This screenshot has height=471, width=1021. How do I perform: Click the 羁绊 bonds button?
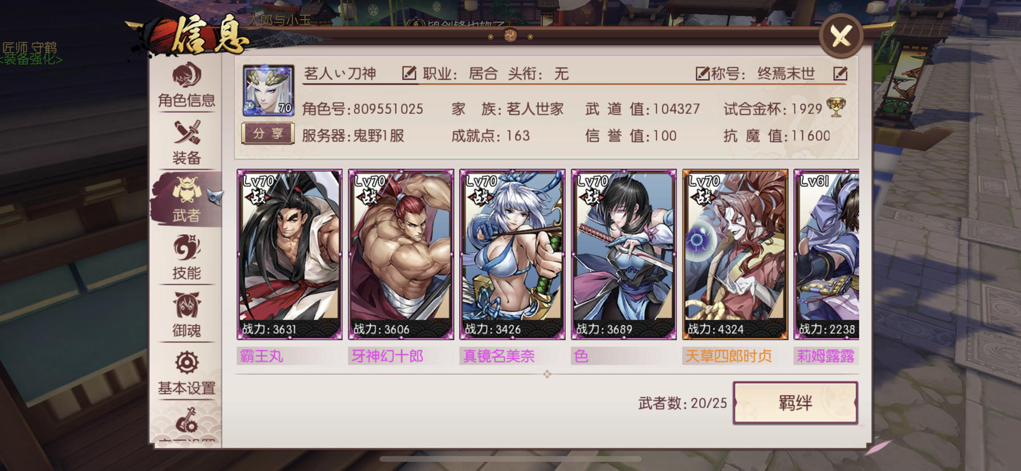click(x=795, y=403)
